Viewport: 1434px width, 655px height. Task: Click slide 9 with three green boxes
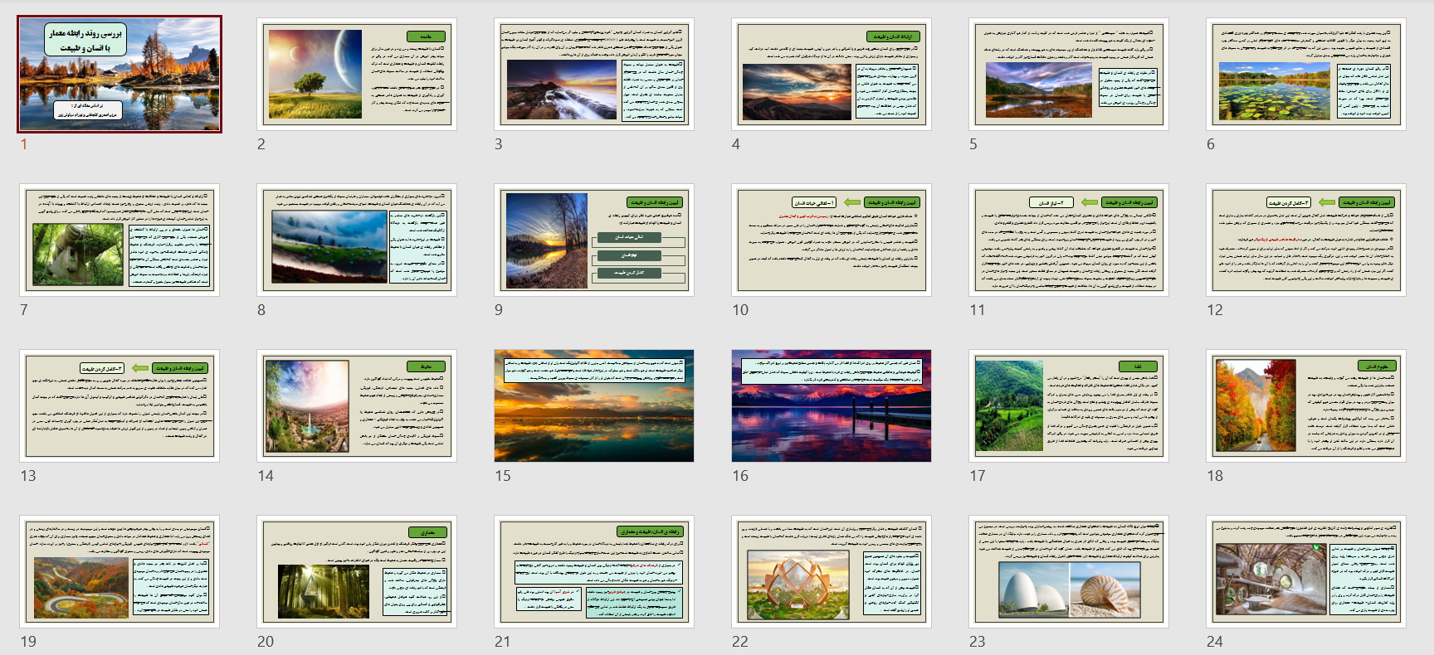click(x=594, y=240)
